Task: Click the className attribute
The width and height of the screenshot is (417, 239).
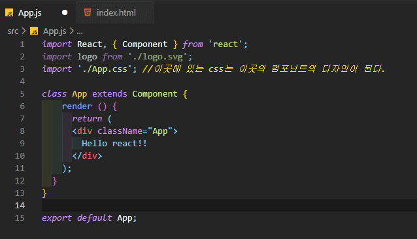Action: click(120, 131)
